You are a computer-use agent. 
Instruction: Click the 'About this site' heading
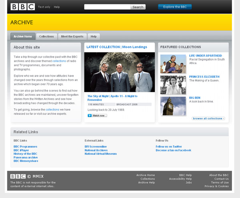(x=27, y=47)
